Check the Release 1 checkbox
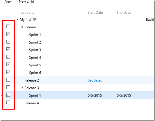 (x=8, y=27)
